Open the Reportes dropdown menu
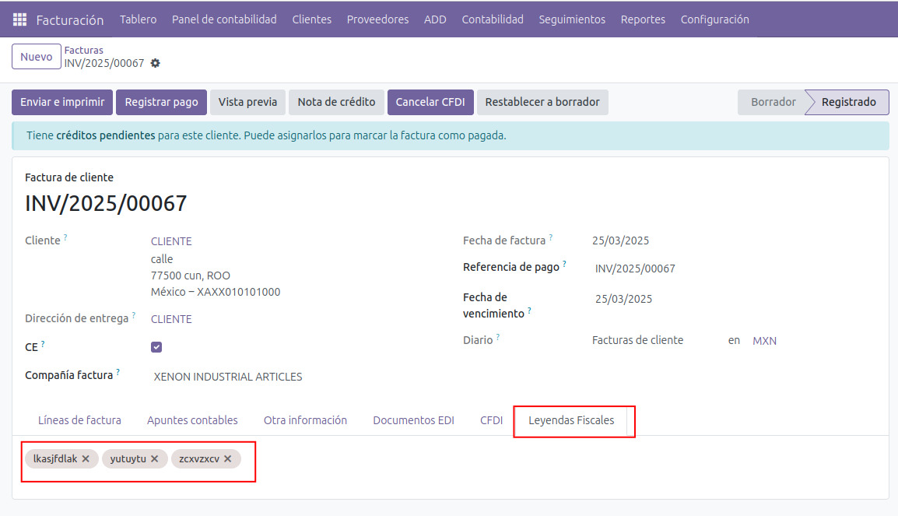This screenshot has height=516, width=898. pyautogui.click(x=642, y=19)
